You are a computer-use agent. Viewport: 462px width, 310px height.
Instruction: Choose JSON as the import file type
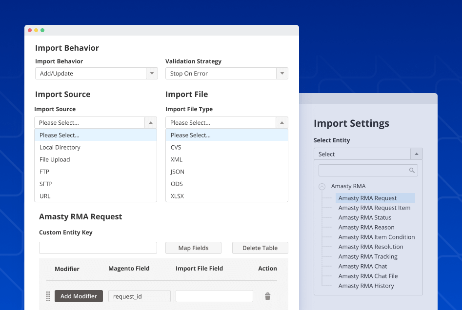[x=177, y=172]
